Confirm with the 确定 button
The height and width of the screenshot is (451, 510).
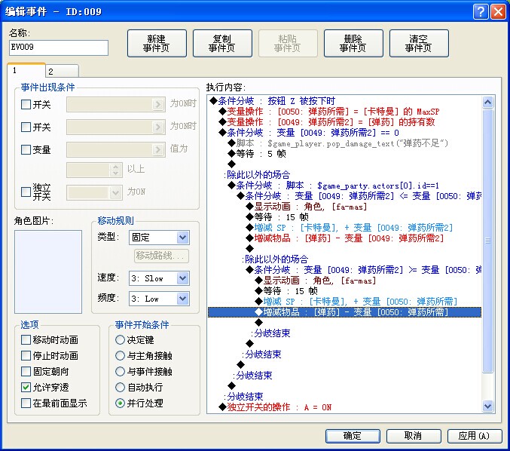353,436
